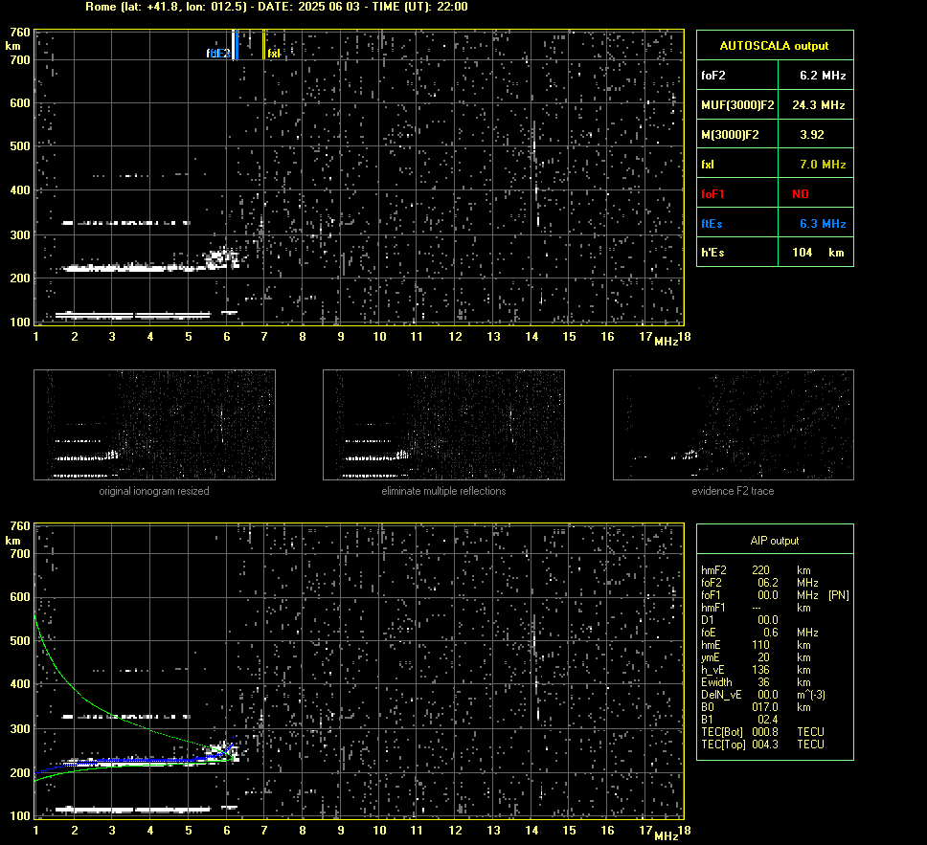Select the hmE '110 km' AIP row
Viewport: 927px width, 845px height.
pos(757,645)
